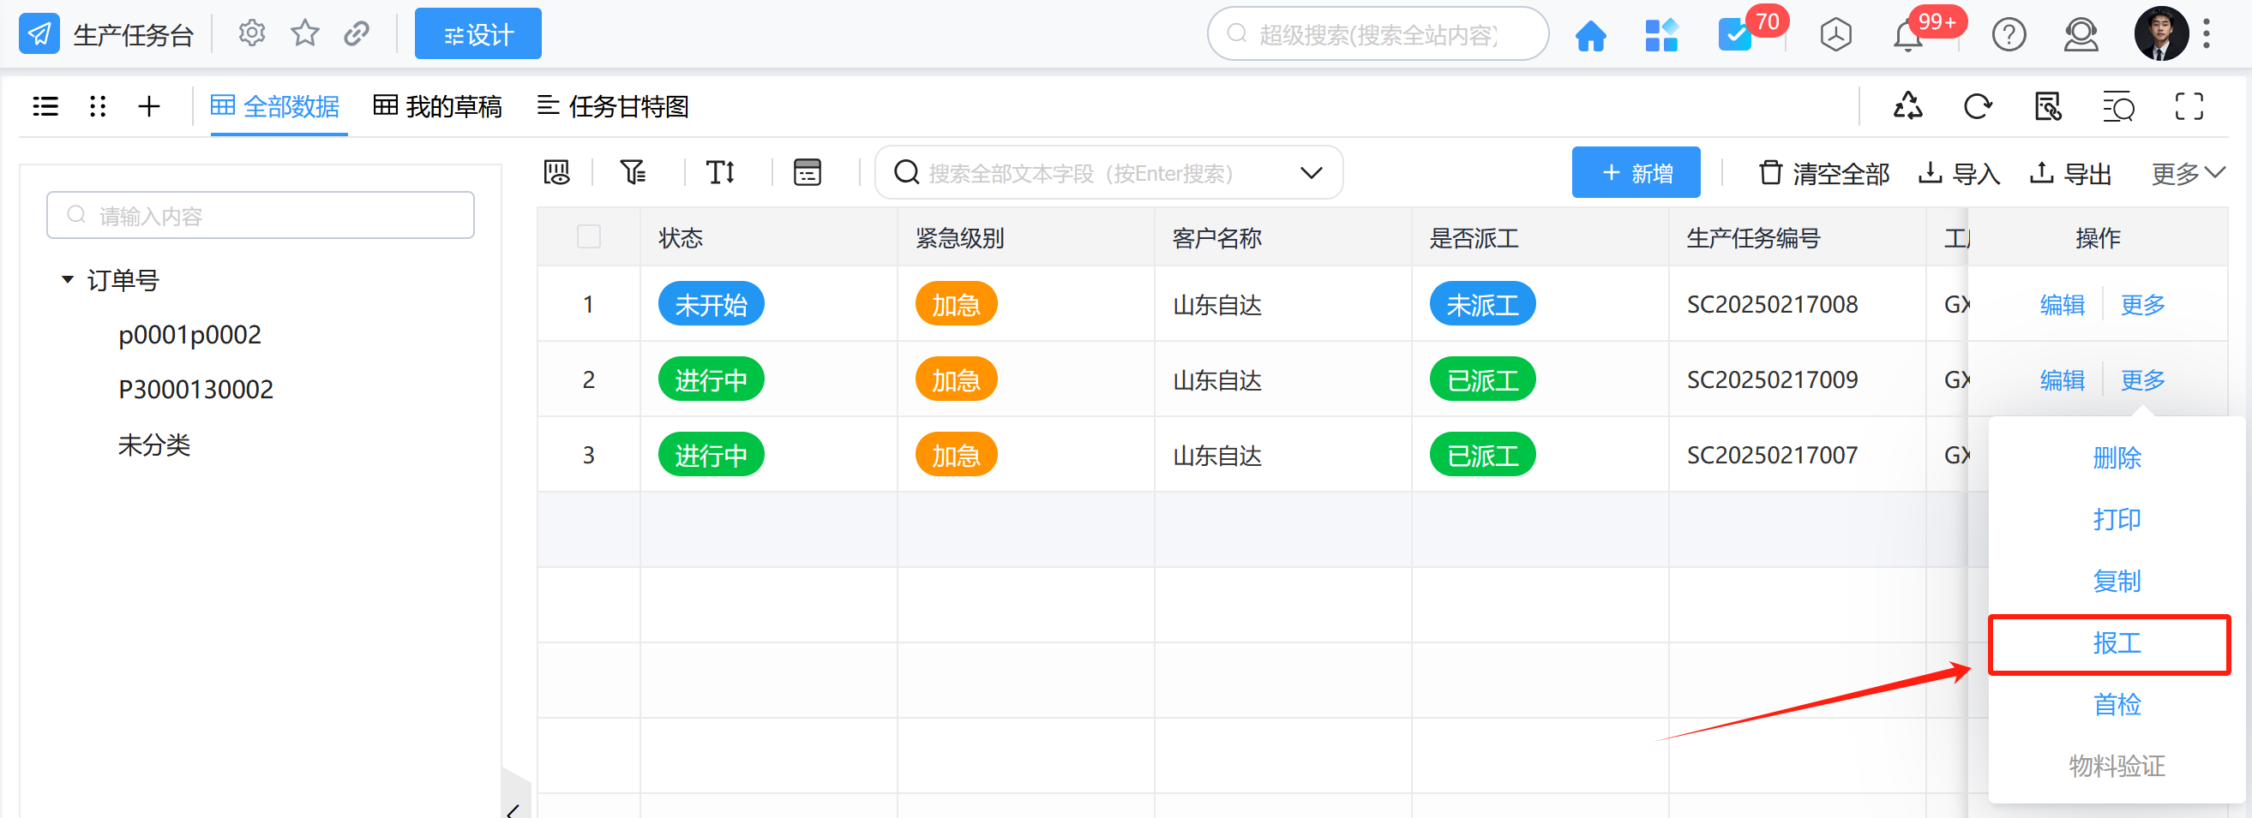2252x818 pixels.
Task: Click the 请输入内容 sidebar search field
Action: tap(261, 216)
